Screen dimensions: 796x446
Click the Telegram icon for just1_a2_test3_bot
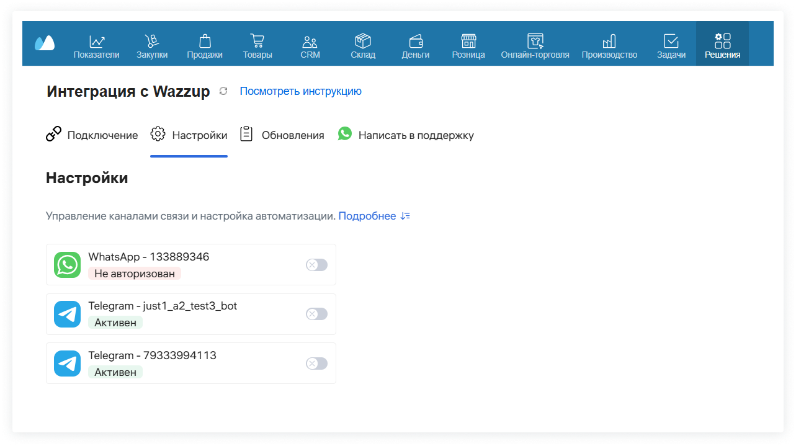pos(67,314)
